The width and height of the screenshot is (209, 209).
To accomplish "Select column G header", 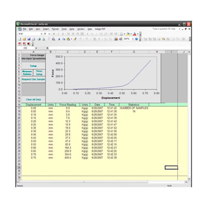I will (x=134, y=52).
